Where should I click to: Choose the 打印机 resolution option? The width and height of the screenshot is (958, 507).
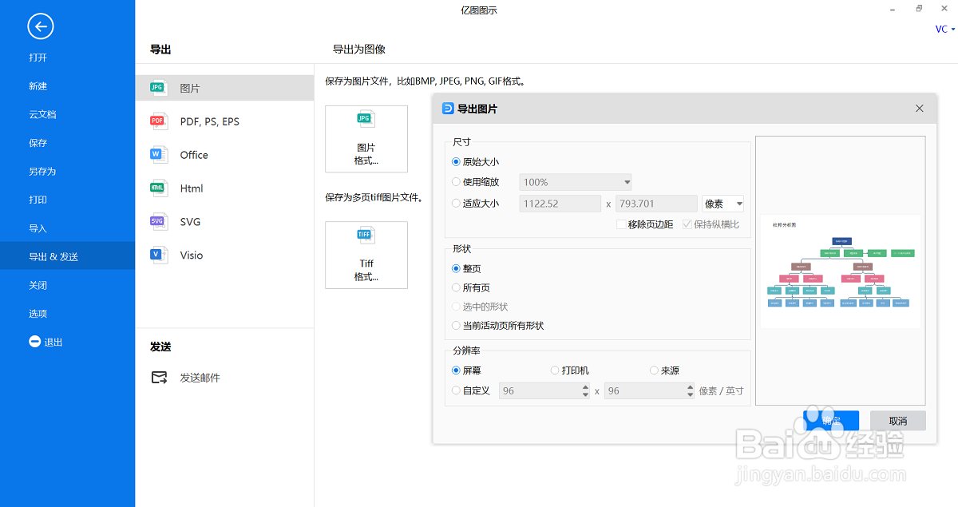coord(555,370)
